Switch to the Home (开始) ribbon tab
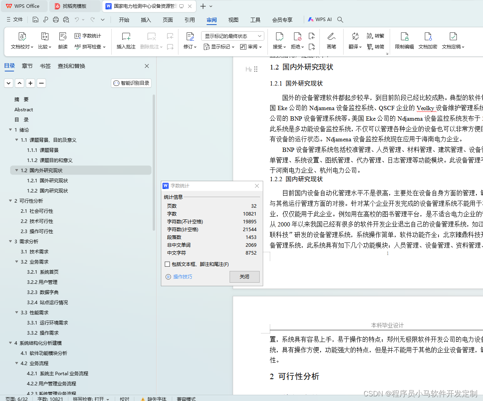 pos(124,20)
